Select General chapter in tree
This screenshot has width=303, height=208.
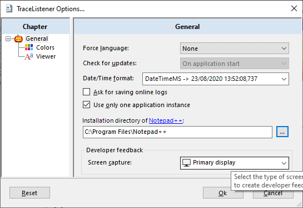(37, 38)
